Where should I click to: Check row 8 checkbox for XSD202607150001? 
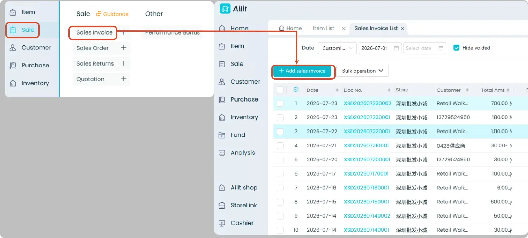(280, 202)
